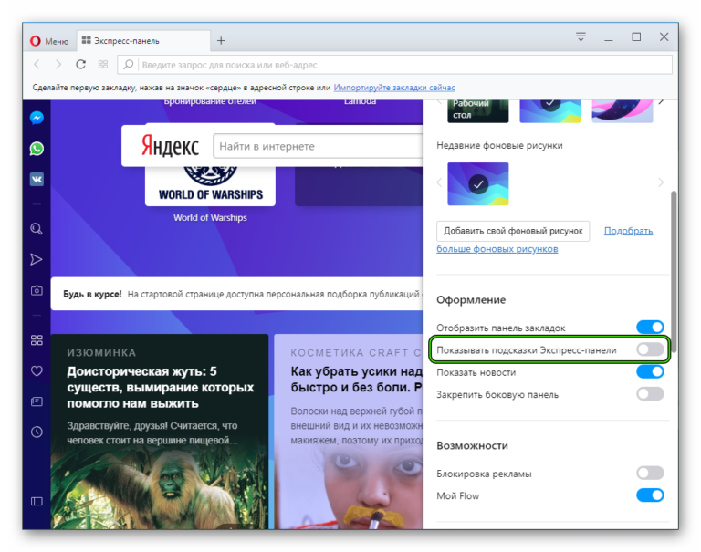Image resolution: width=701 pixels, height=552 pixels.
Task: Open Facebook Messenger in the sidebar
Action: pos(37,118)
